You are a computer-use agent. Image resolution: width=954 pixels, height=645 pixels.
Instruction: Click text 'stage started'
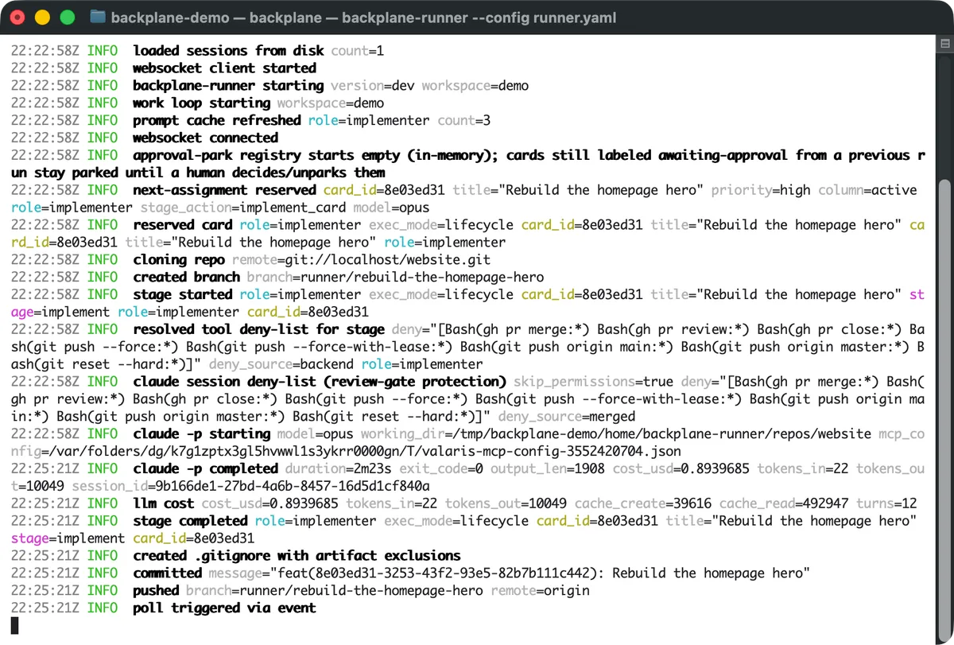182,296
